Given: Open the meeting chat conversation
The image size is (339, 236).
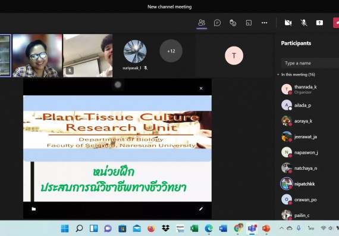Looking at the screenshot, I should point(217,23).
